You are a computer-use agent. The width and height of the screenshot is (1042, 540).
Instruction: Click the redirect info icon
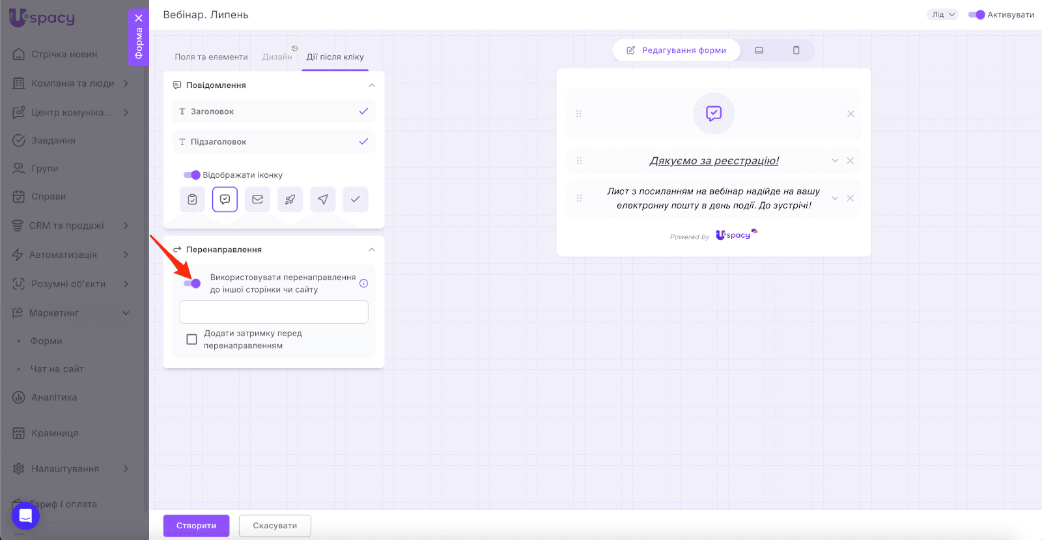point(363,283)
